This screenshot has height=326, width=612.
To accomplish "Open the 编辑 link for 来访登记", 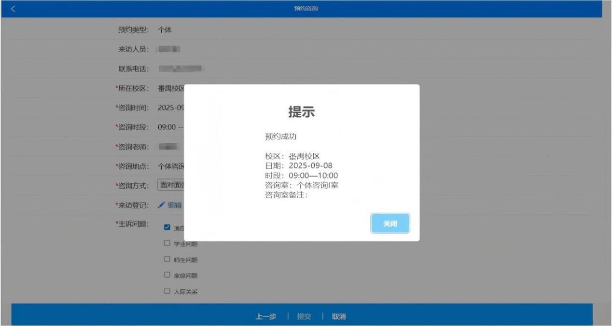I will tap(174, 205).
